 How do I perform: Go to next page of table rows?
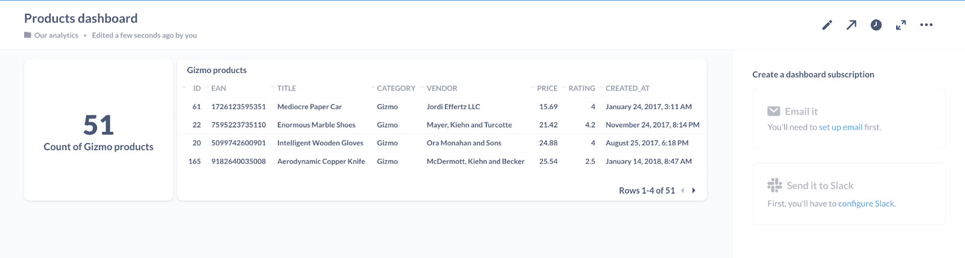coord(694,190)
